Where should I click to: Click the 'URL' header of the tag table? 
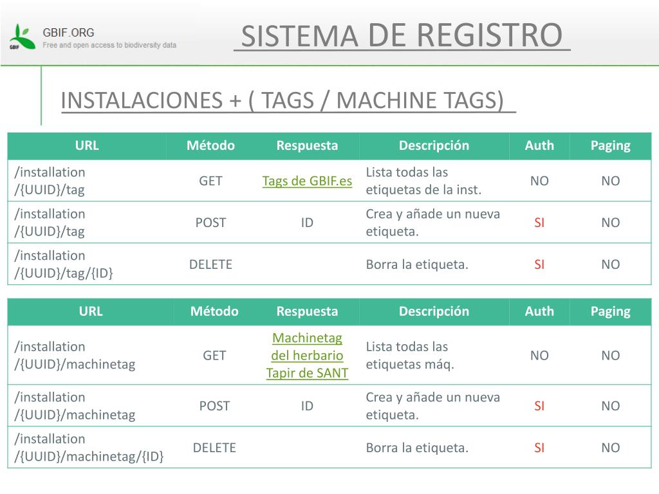pyautogui.click(x=87, y=145)
